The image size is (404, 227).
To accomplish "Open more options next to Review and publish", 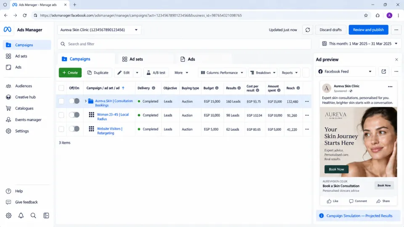I will pyautogui.click(x=396, y=30).
